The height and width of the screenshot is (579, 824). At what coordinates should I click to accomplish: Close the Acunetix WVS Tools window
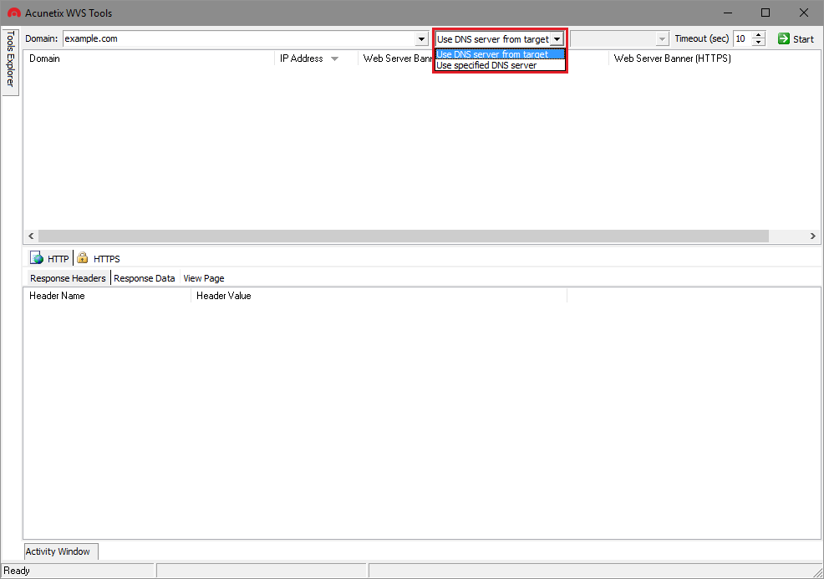(x=803, y=13)
